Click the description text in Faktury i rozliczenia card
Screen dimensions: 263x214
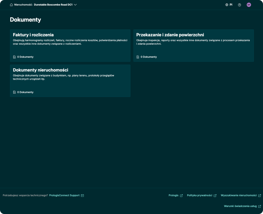pyautogui.click(x=70, y=42)
